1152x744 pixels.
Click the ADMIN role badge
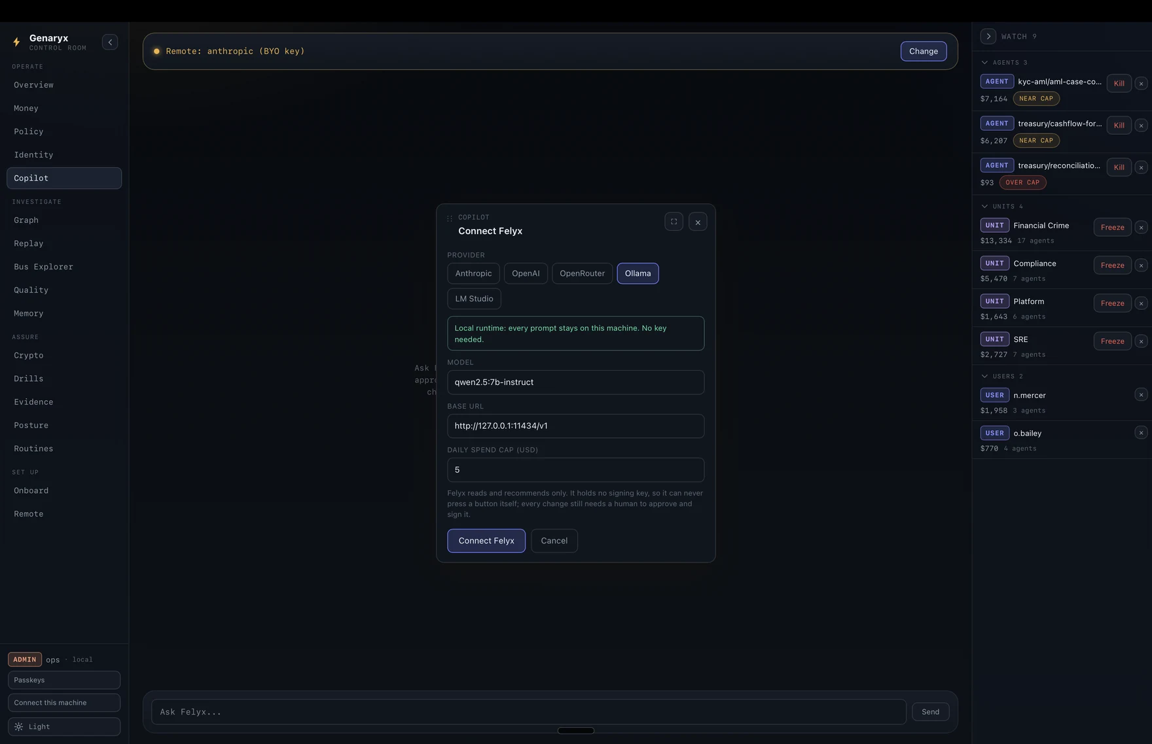pyautogui.click(x=25, y=660)
